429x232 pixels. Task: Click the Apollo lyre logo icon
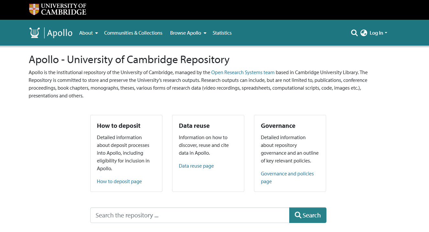pos(34,33)
